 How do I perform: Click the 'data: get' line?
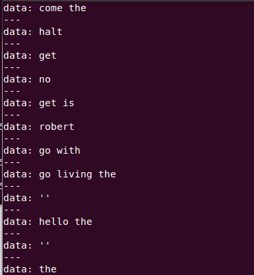(30, 56)
